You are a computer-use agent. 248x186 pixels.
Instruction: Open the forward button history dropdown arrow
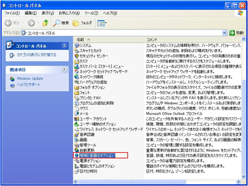point(38,23)
